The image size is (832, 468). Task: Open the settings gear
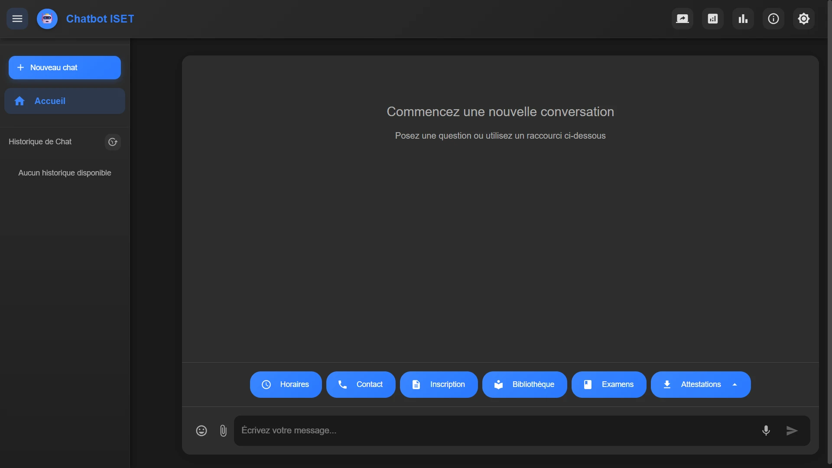(804, 19)
